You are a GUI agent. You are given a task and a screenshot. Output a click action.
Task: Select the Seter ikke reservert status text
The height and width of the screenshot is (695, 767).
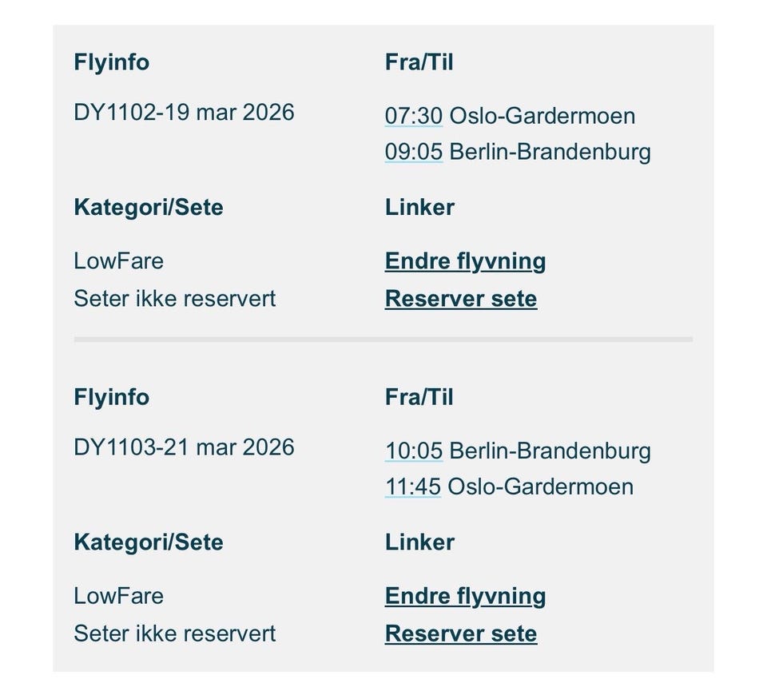click(x=175, y=299)
